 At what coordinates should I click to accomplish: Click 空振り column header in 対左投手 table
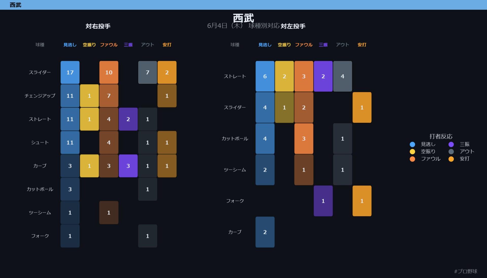284,45
